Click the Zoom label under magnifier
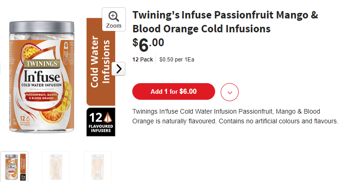Image resolution: width=340 pixels, height=182 pixels. tap(114, 26)
